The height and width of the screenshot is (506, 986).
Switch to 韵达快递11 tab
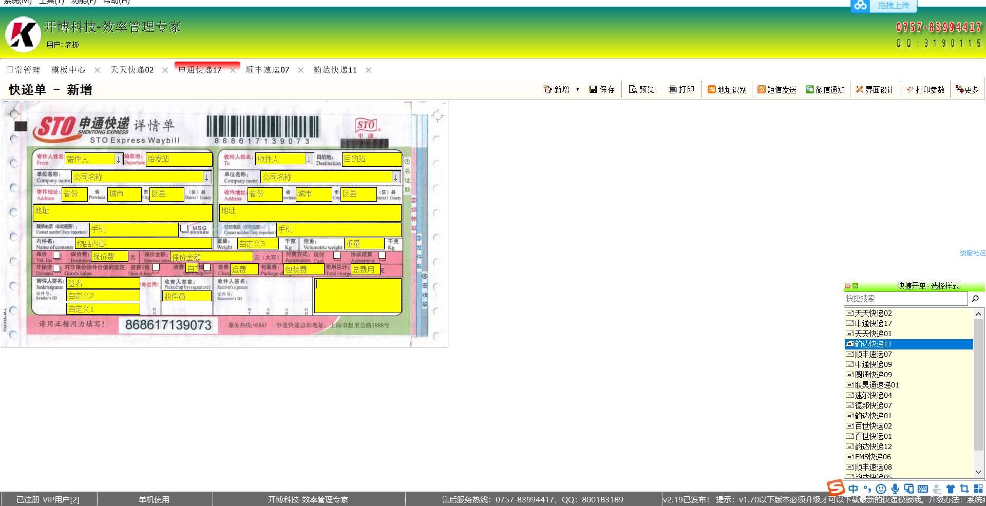(335, 70)
